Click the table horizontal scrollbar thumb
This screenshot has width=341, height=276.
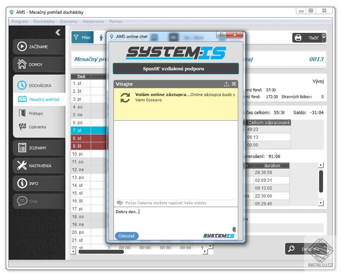coord(101,252)
